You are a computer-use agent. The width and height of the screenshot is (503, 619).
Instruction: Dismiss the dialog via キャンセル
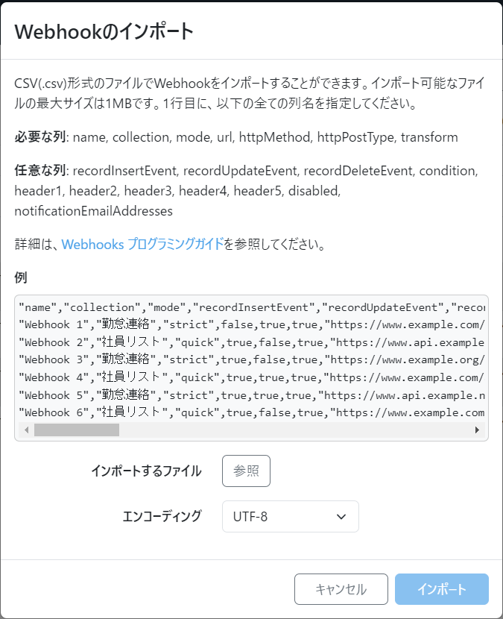[341, 588]
